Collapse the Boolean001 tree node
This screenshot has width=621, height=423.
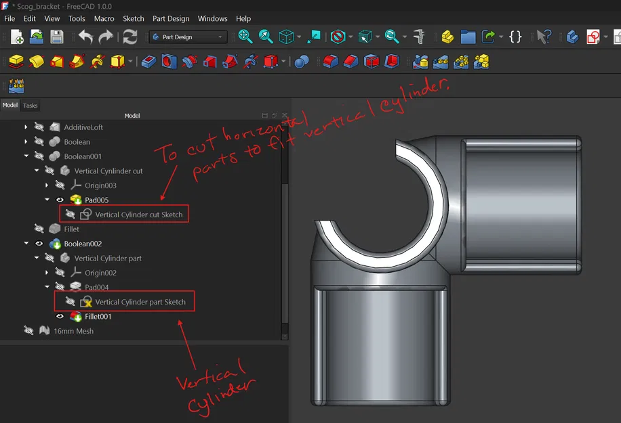[x=26, y=156]
